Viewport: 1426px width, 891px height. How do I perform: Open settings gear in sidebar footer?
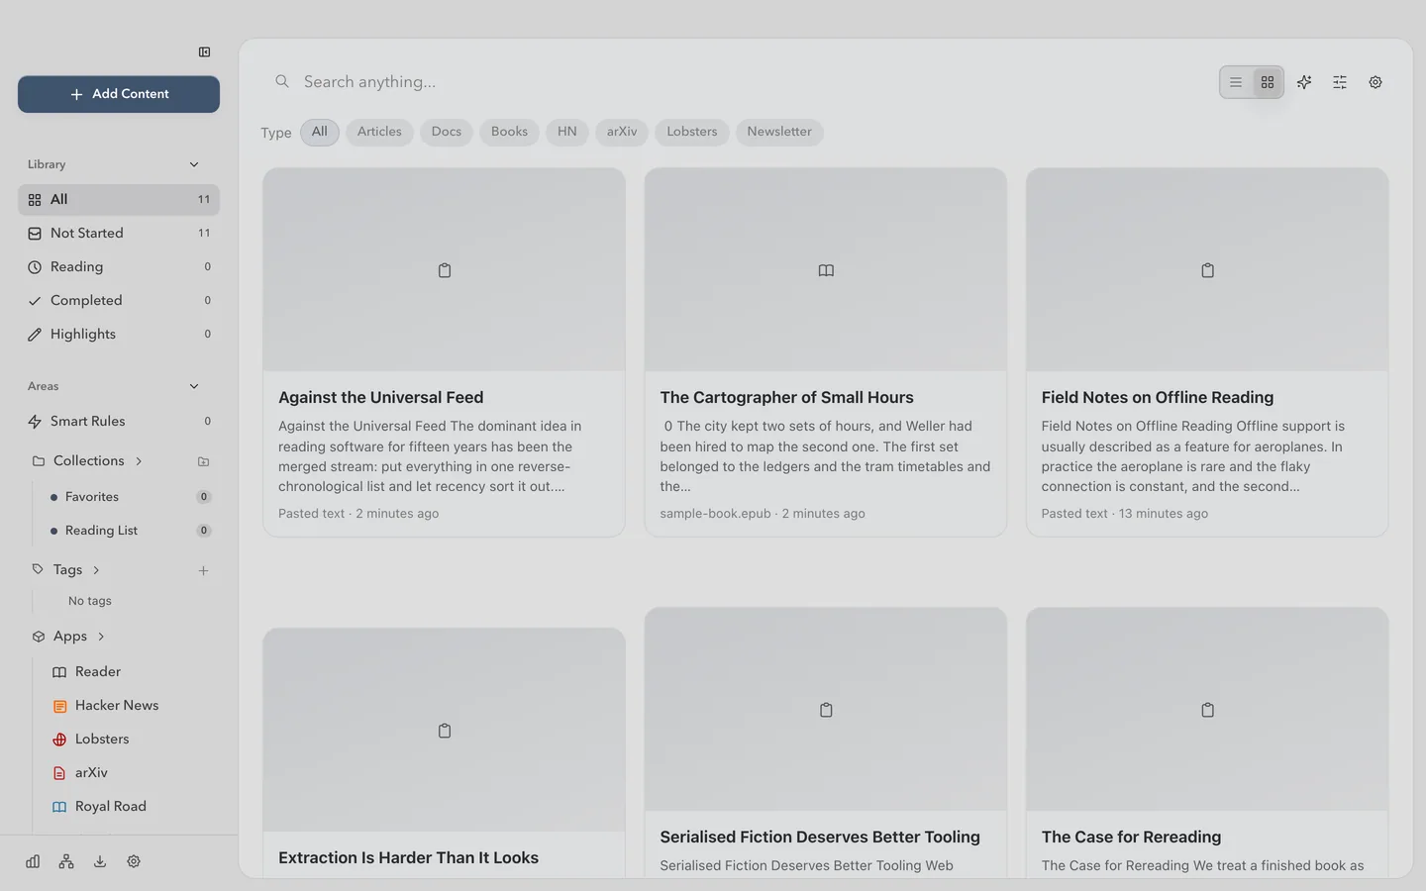134,861
